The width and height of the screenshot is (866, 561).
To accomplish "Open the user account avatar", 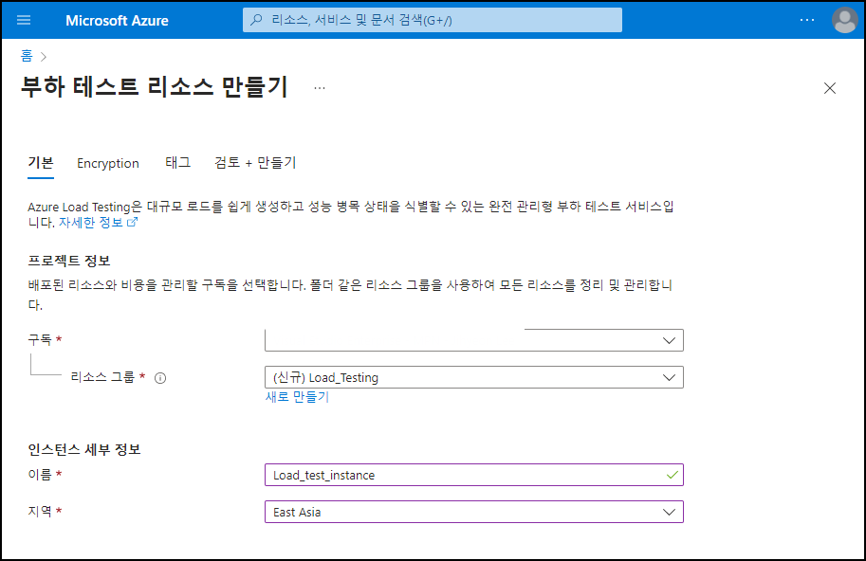I will click(844, 21).
